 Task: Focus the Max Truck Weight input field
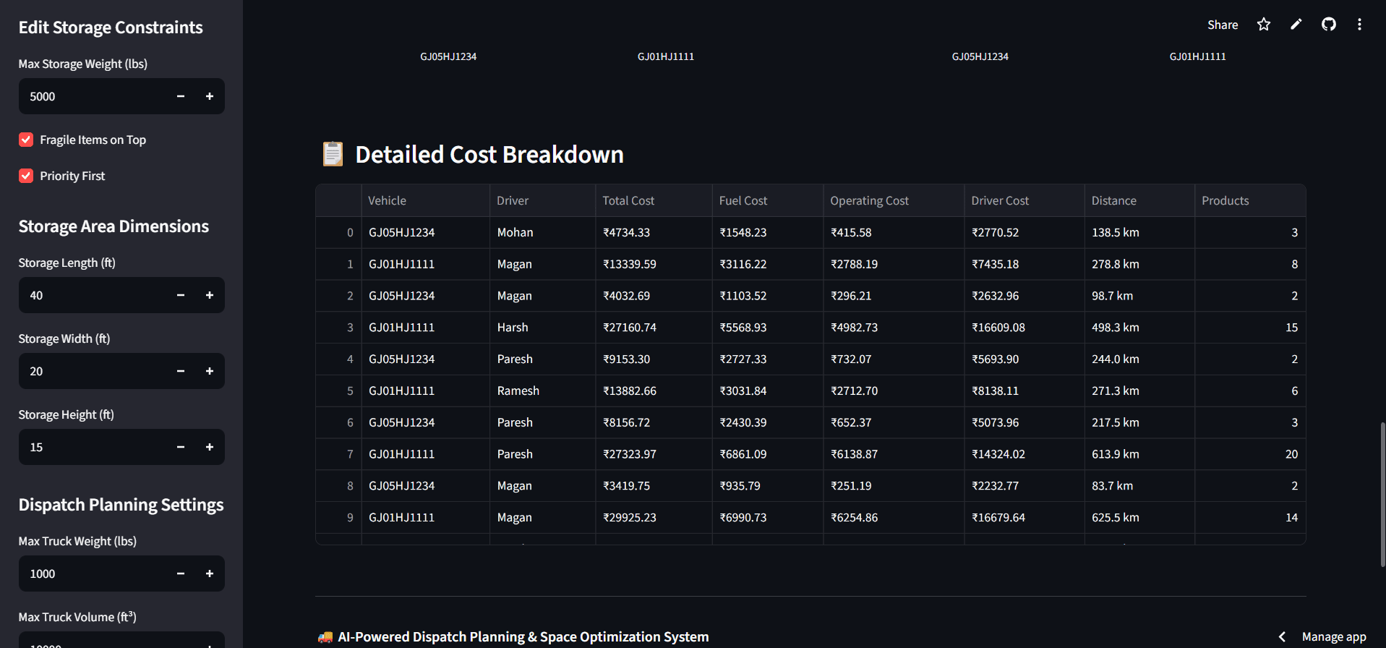[x=93, y=574]
